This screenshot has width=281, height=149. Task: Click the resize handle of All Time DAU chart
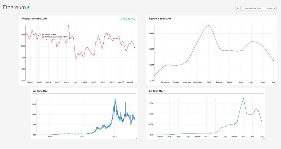(x=136, y=138)
